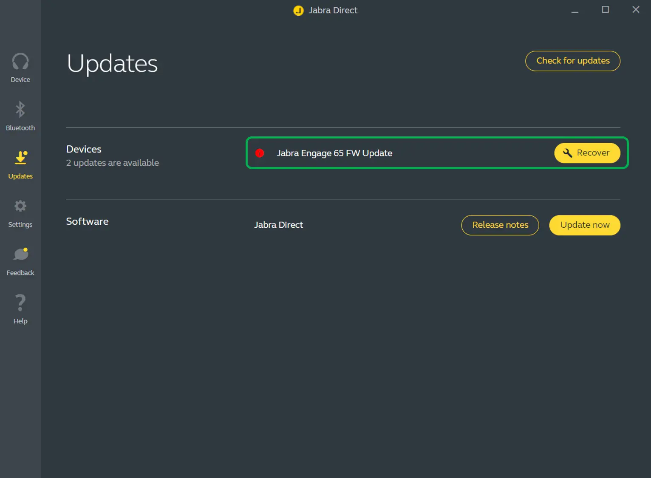The height and width of the screenshot is (478, 651).
Task: Recover the Jabra Engage 65 firmware
Action: coord(587,153)
